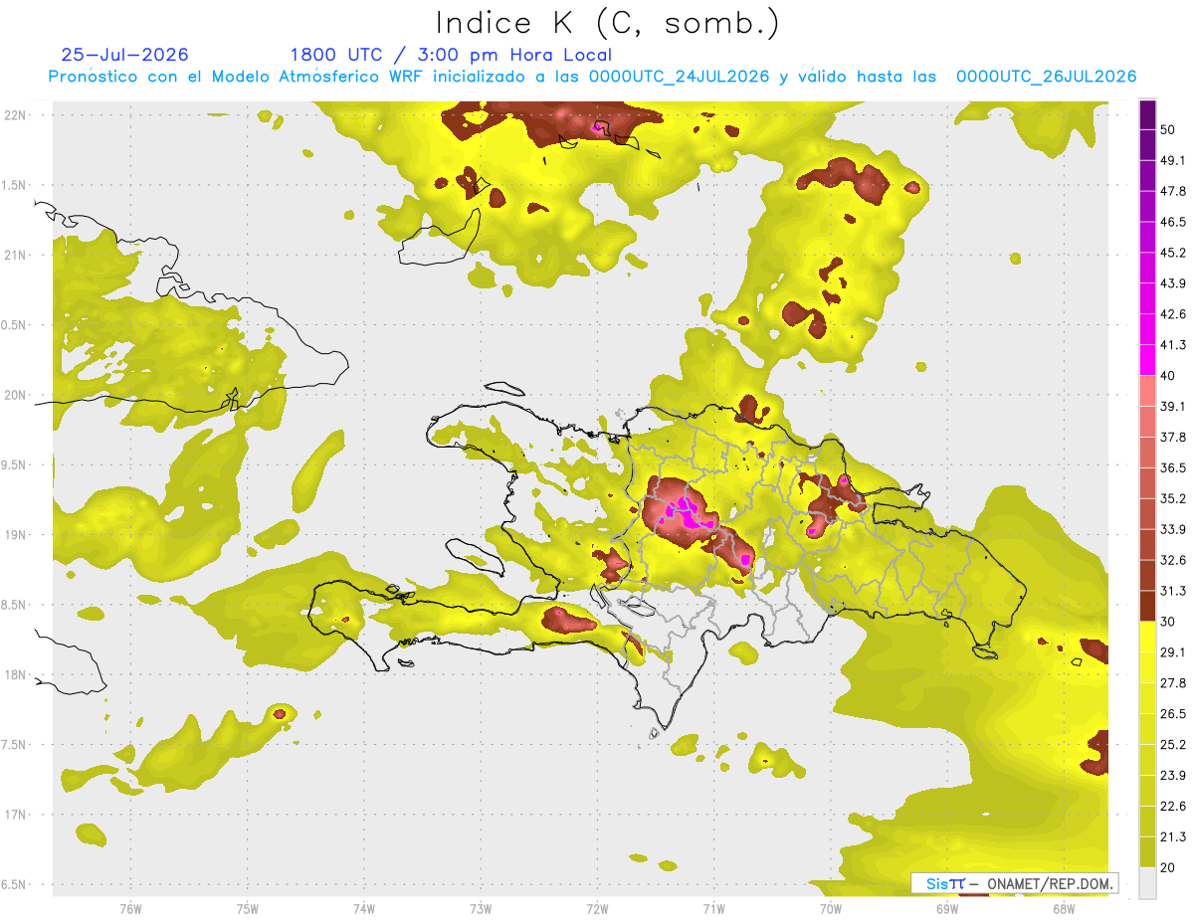Click the colorbar value "31.3"

[1172, 591]
